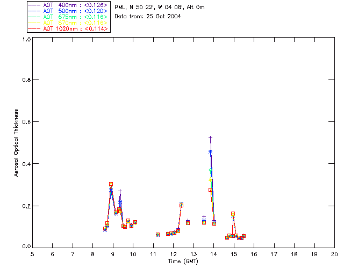Viewport: 344px width, 275px height.
Task: Click the y-axis tick label 0.6
Action: coord(26,122)
